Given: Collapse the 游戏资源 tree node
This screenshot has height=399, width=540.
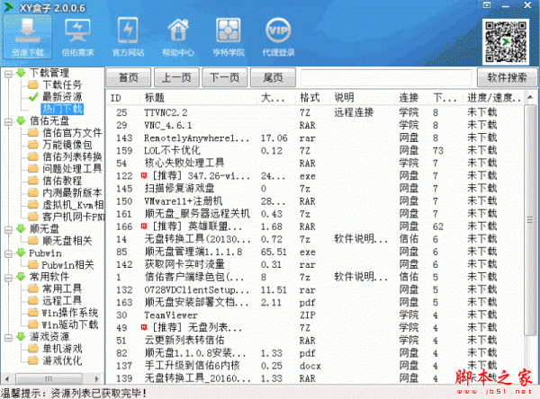Looking at the screenshot, I should [9, 337].
